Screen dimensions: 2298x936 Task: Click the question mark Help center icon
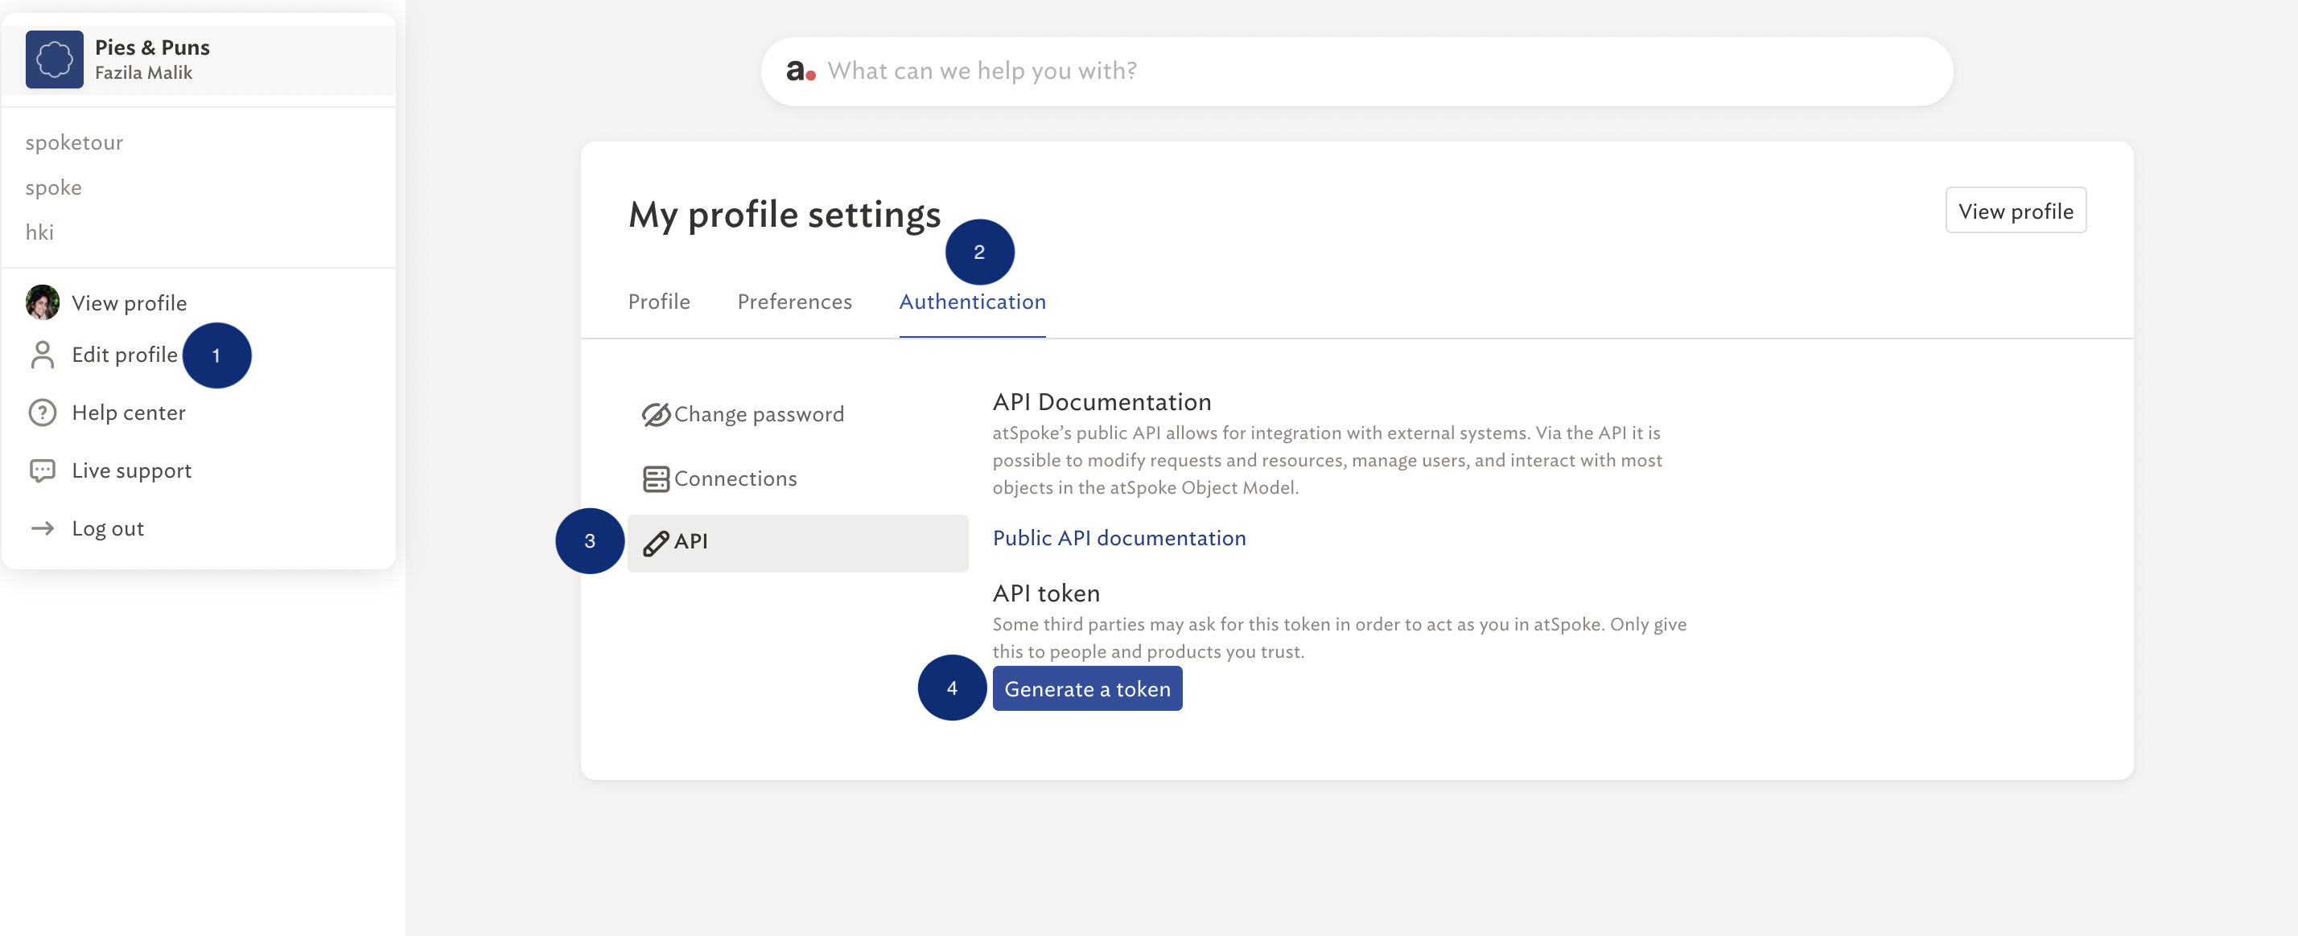tap(43, 413)
